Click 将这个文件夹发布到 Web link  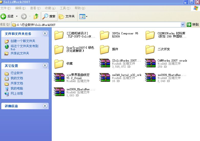pos(24,47)
